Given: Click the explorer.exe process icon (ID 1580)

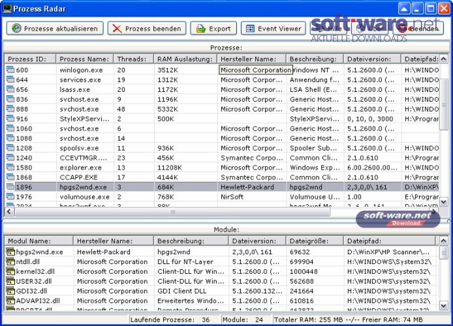Looking at the screenshot, I should tap(10, 168).
